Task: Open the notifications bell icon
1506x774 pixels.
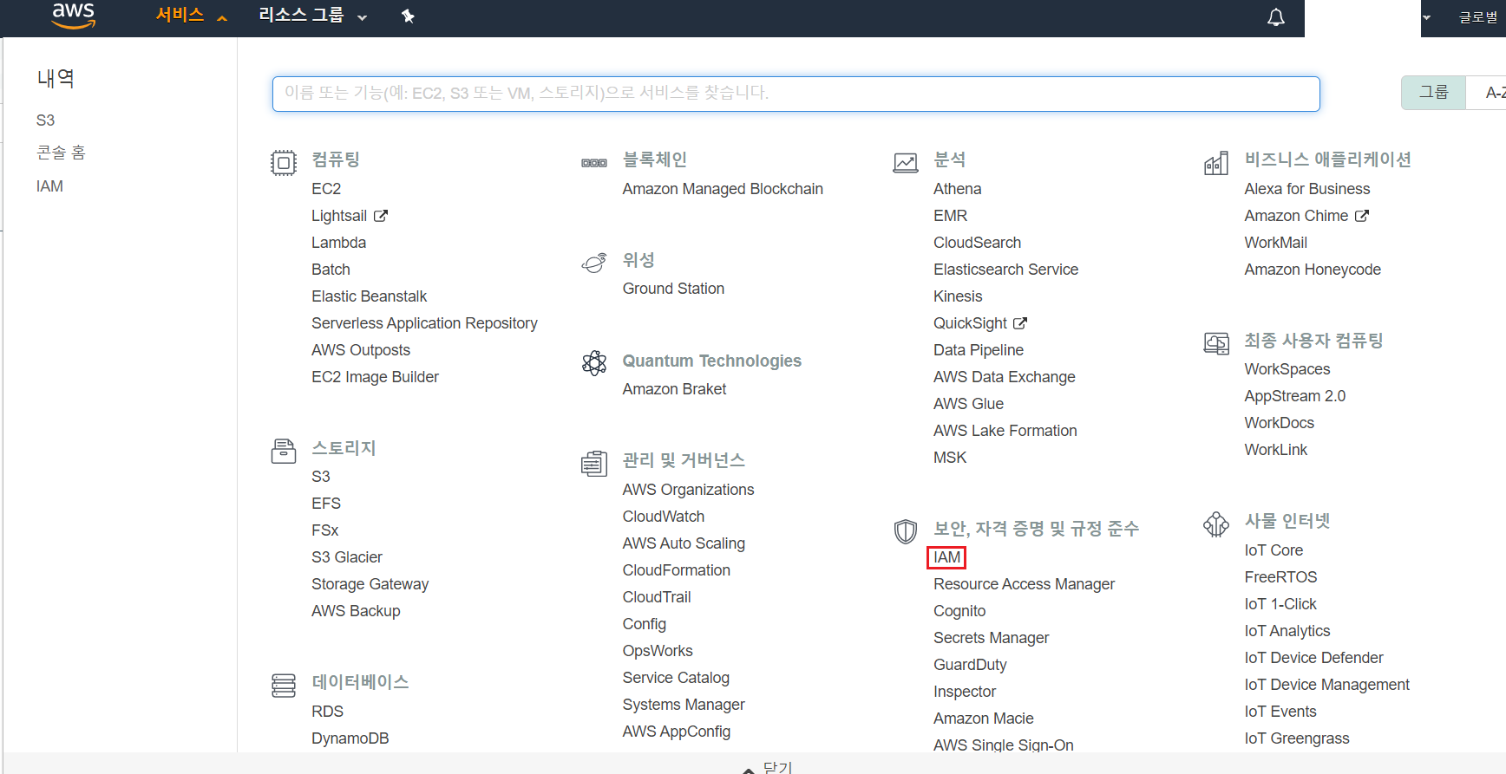Action: pyautogui.click(x=1276, y=17)
